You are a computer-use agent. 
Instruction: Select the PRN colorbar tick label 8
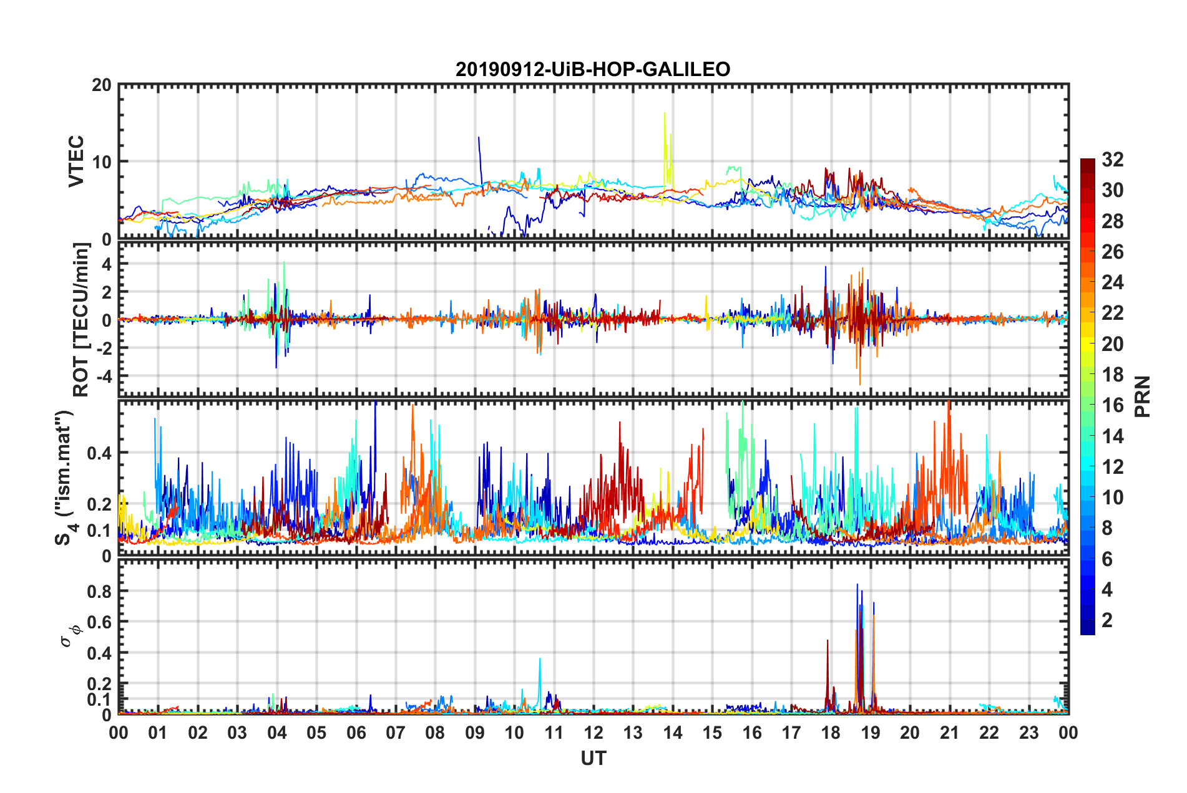(1107, 528)
